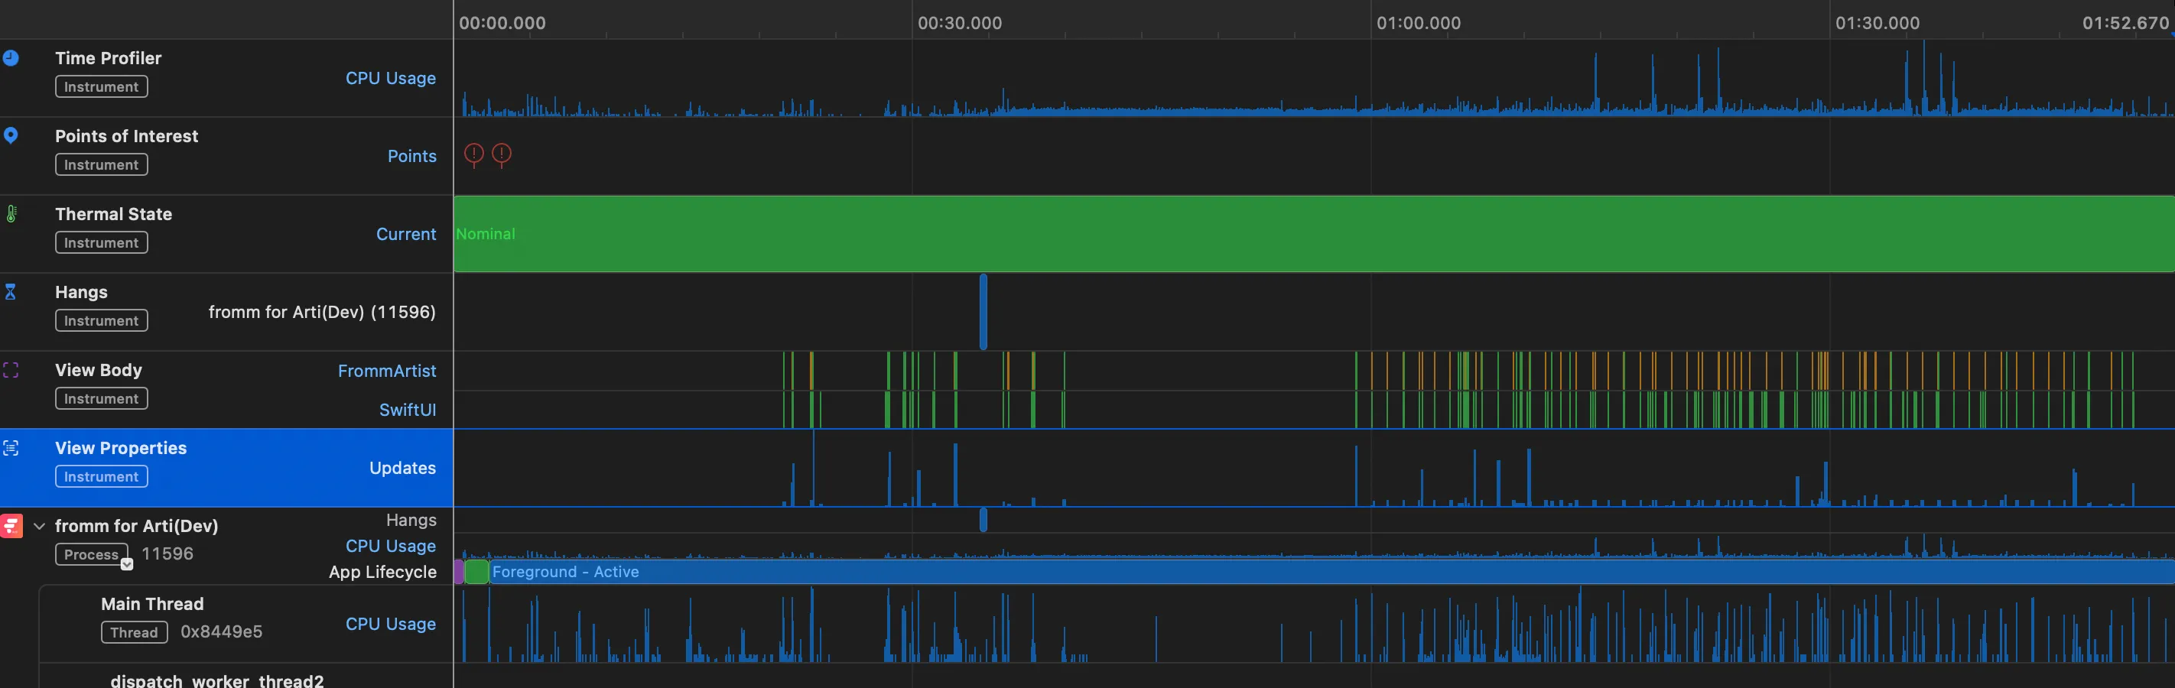Click the second red Points of Interest marker
Screen dimensions: 2175x688
point(502,154)
